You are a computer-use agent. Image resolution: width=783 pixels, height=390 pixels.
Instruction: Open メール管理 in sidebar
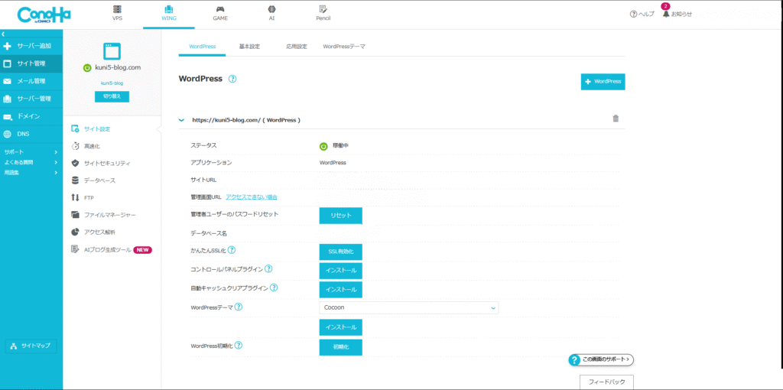coord(31,81)
